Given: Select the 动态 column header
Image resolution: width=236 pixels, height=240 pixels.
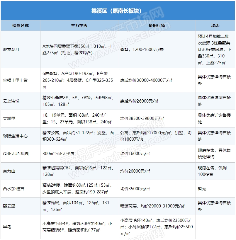Looking at the screenshot, I should [x=215, y=25].
